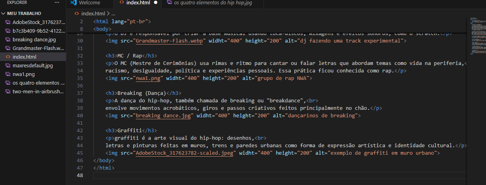Click the image icon beside nwa1.png

click(8, 74)
